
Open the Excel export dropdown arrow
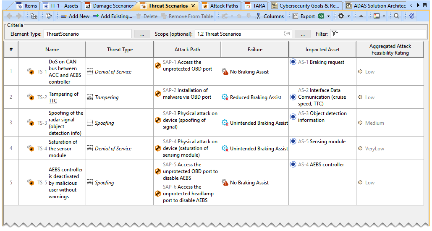pos(328,16)
